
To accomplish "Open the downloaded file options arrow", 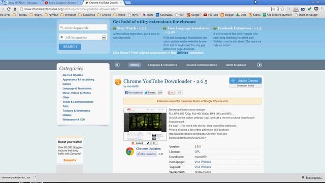I will (x=35, y=177).
